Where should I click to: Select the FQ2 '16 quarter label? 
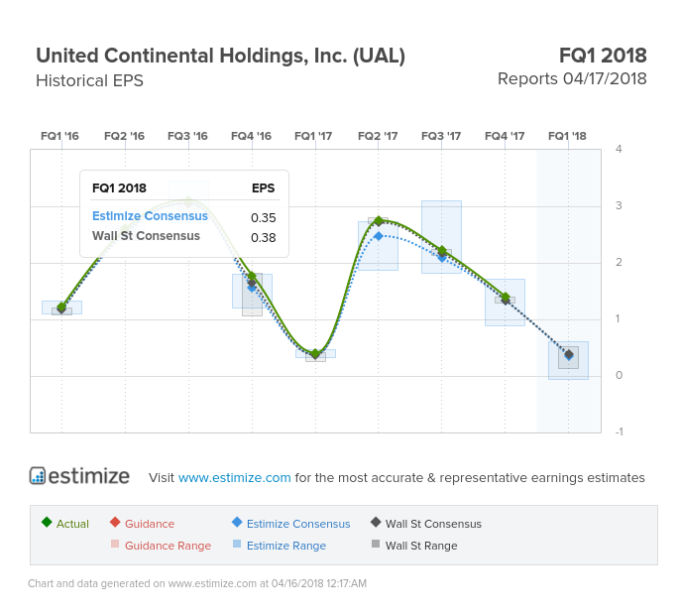click(x=124, y=136)
